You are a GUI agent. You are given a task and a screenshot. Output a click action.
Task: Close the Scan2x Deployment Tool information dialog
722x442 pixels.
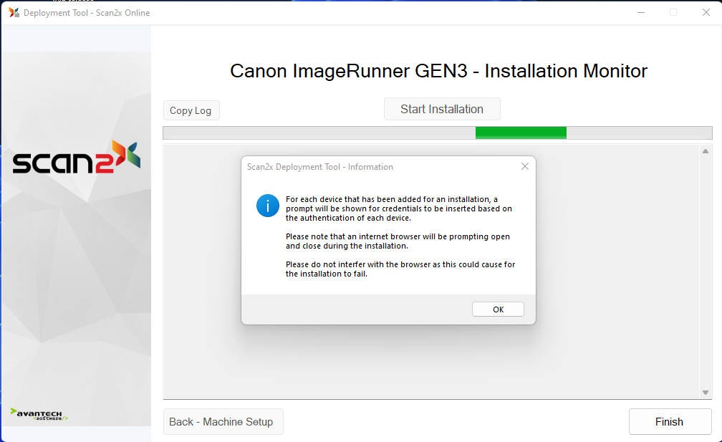point(524,166)
